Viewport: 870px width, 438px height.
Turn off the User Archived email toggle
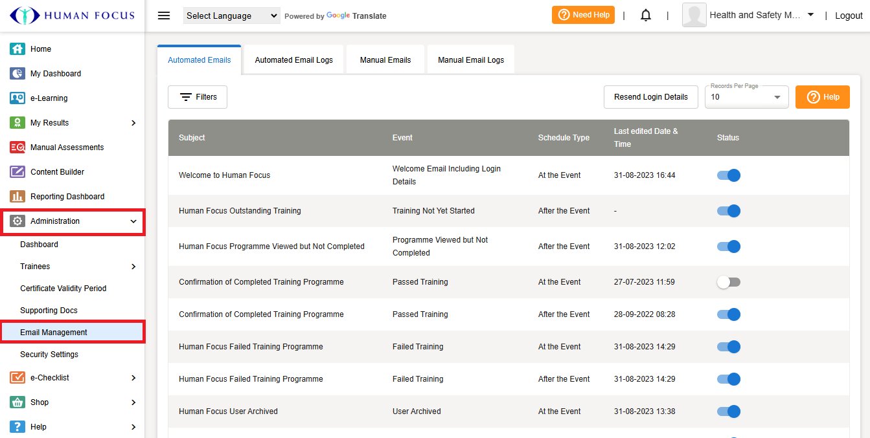pos(729,411)
